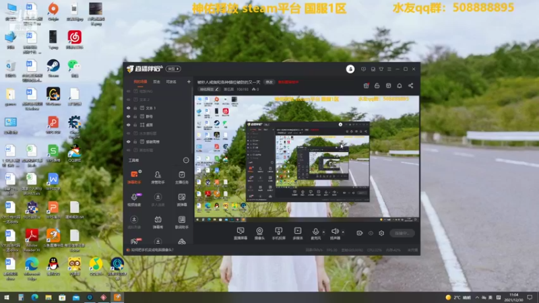
Task: Open the gift box icon with red badge
Action: point(367,86)
